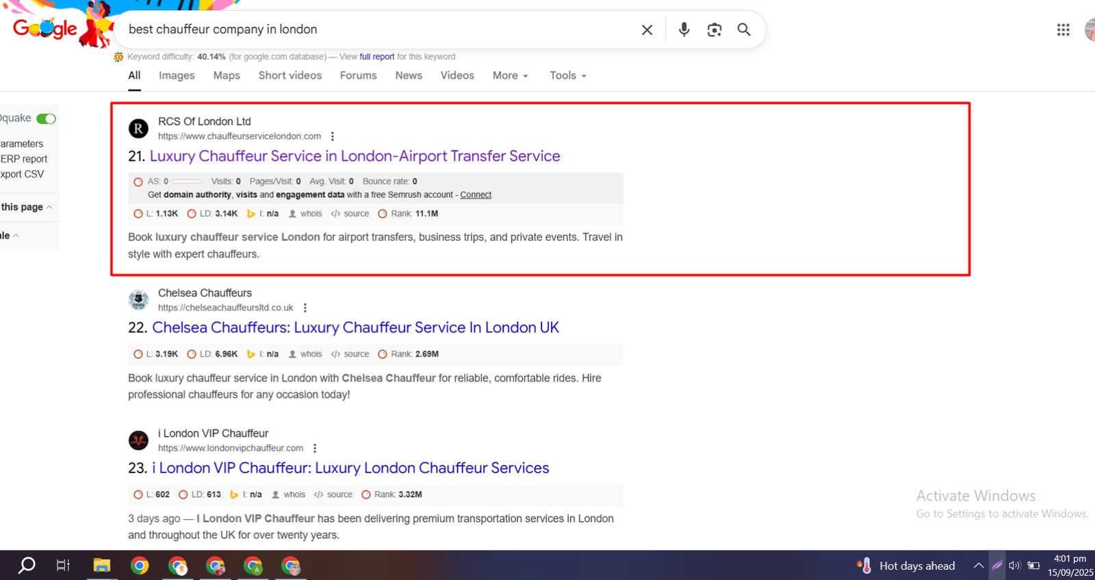Switch to the Images tab
Screen dimensions: 1095x580
tap(177, 75)
